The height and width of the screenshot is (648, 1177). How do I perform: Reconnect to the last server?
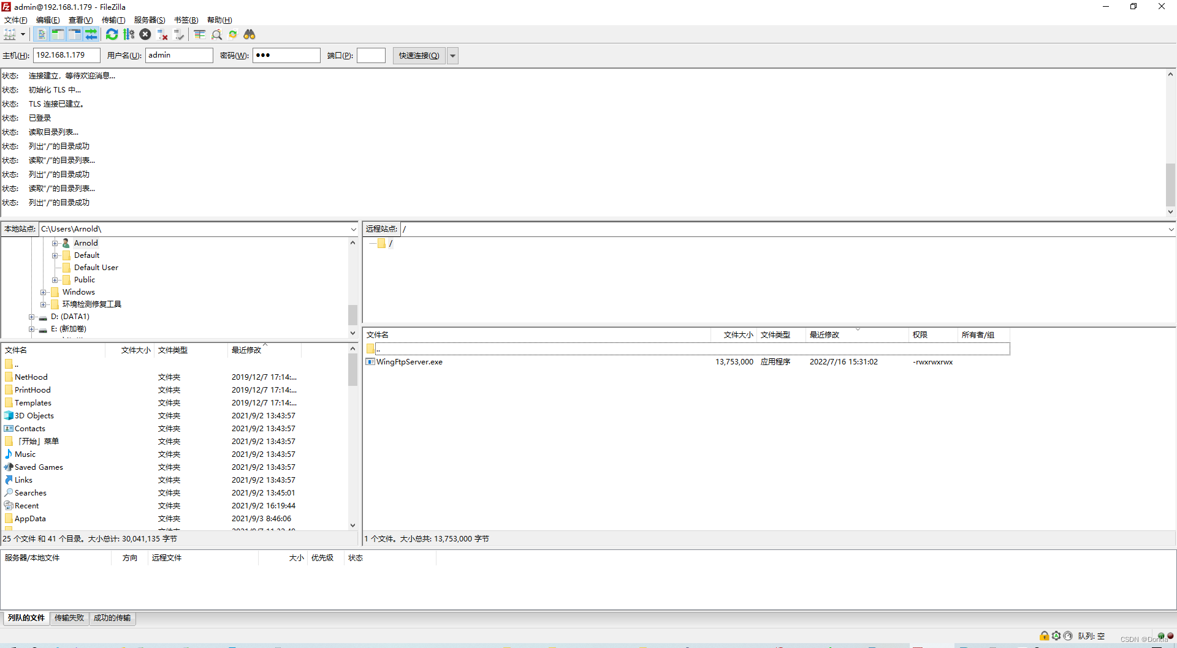point(179,34)
